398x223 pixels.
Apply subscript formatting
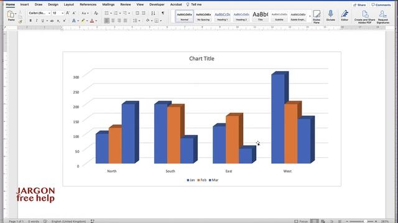click(58, 20)
